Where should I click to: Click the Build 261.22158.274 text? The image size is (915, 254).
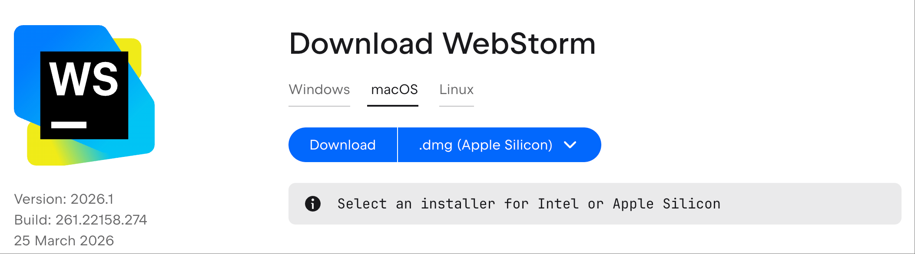pos(80,220)
